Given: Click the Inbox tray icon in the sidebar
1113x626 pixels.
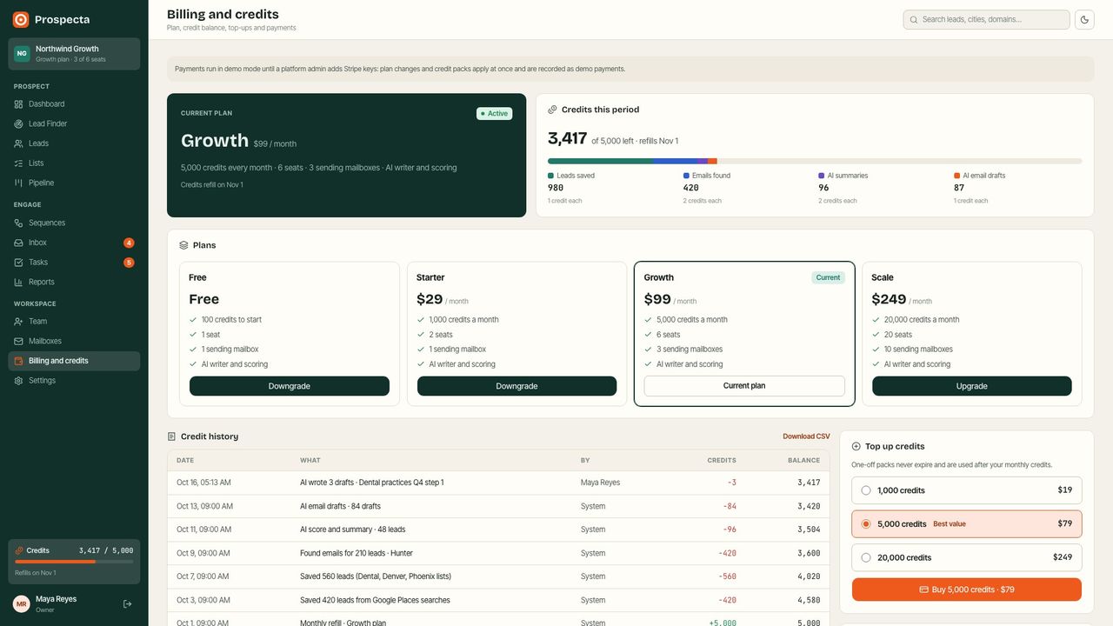Looking at the screenshot, I should point(19,243).
